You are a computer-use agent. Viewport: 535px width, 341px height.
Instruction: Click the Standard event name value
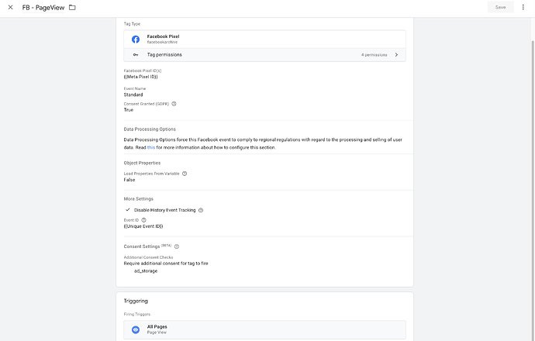[x=133, y=95]
